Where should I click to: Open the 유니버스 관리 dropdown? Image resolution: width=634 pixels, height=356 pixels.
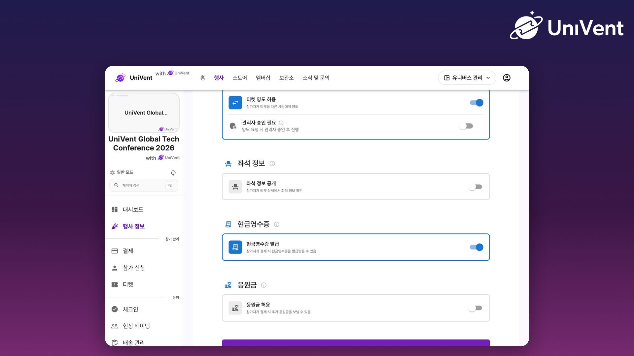pyautogui.click(x=467, y=78)
